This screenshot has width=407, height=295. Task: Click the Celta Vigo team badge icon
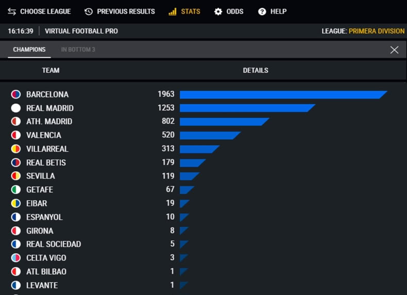(x=16, y=257)
